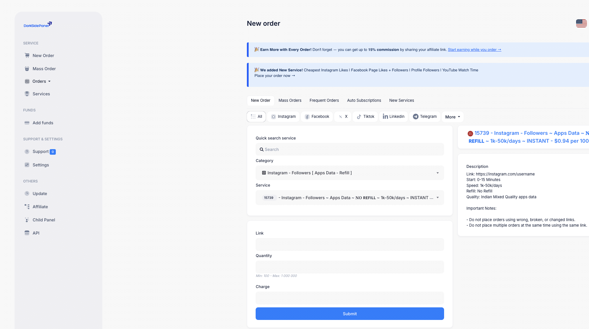The image size is (589, 329).
Task: Click the Add funds card icon
Action: (x=27, y=123)
